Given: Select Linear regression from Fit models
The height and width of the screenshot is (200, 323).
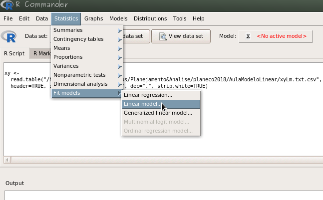Looking at the screenshot, I should tap(148, 95).
